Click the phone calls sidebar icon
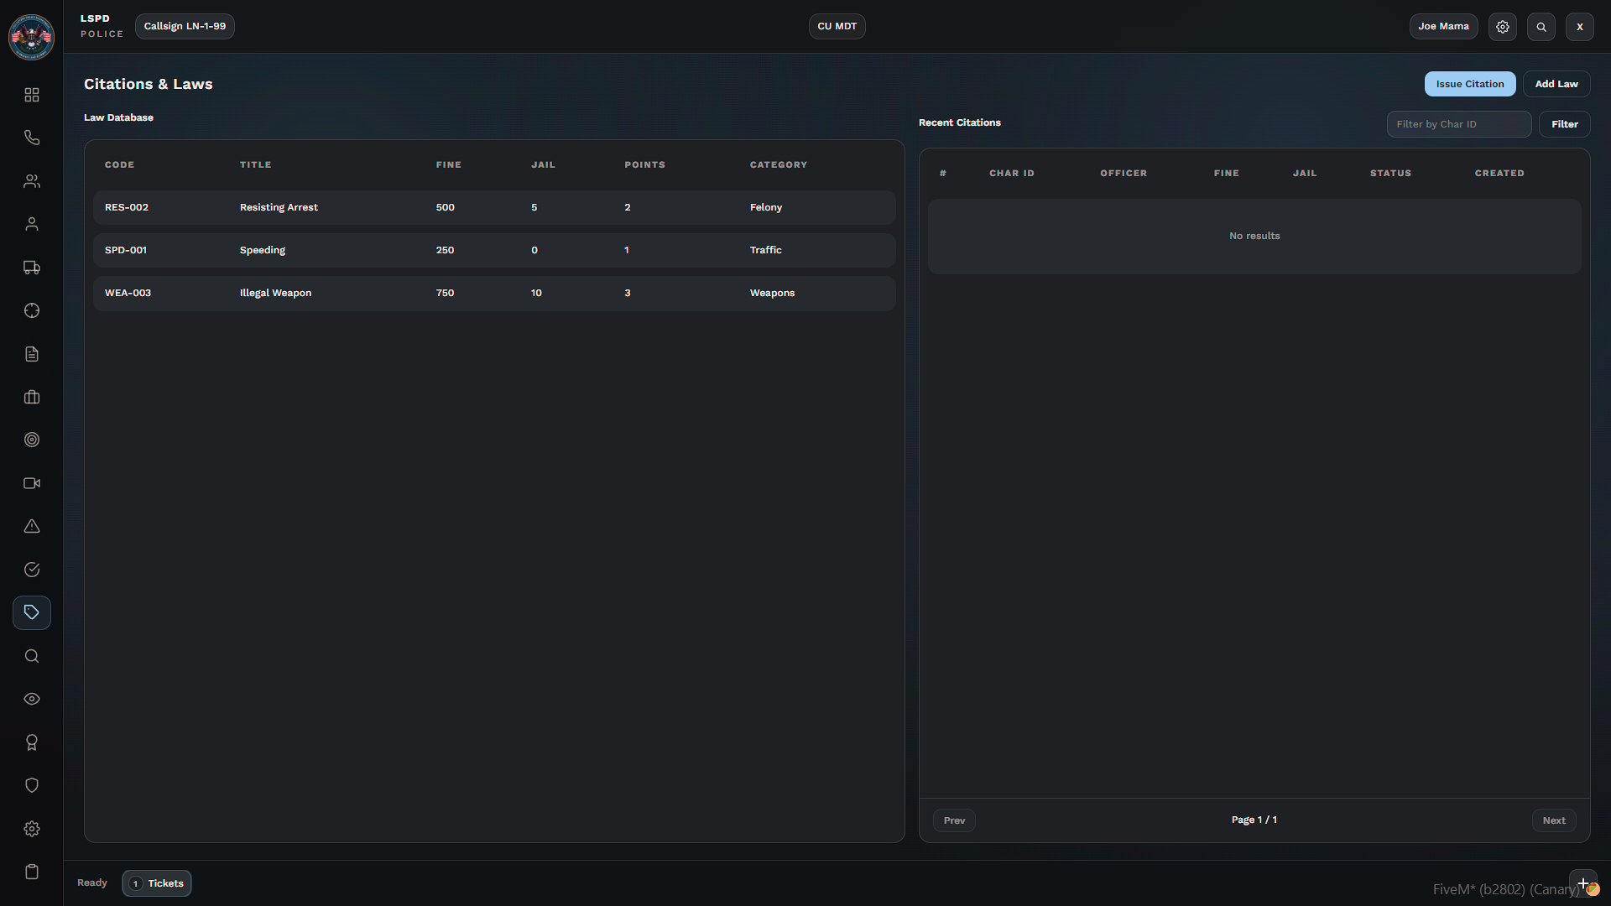 32,138
